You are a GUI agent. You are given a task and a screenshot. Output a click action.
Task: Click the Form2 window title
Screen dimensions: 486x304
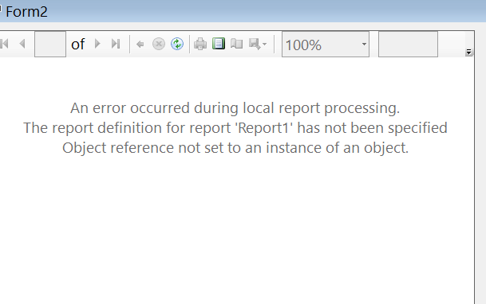coord(26,12)
